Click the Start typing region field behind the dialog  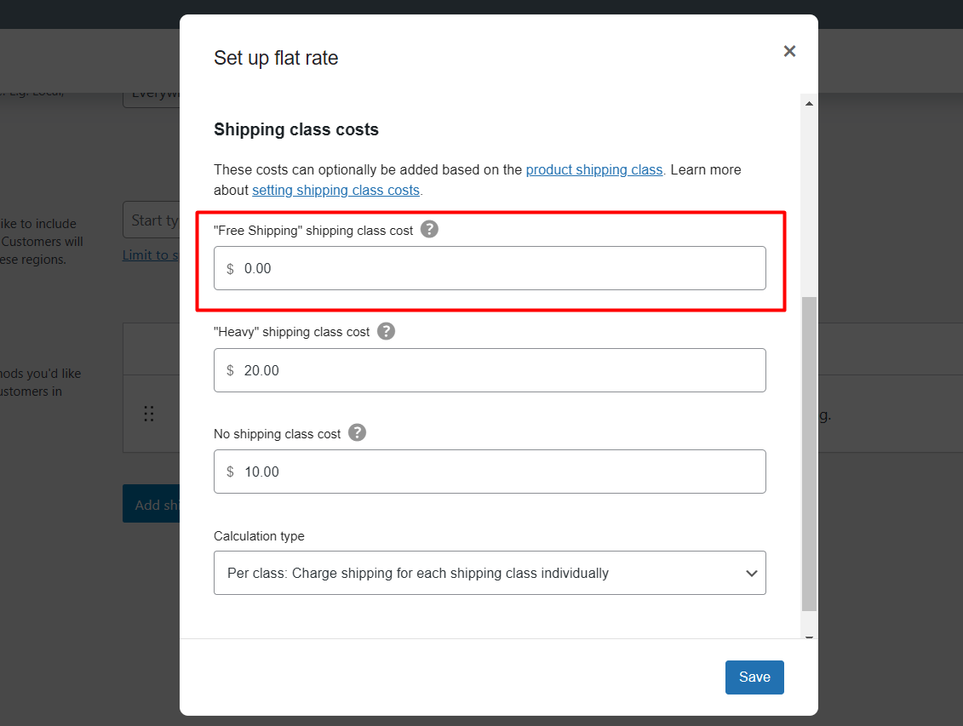tap(152, 220)
